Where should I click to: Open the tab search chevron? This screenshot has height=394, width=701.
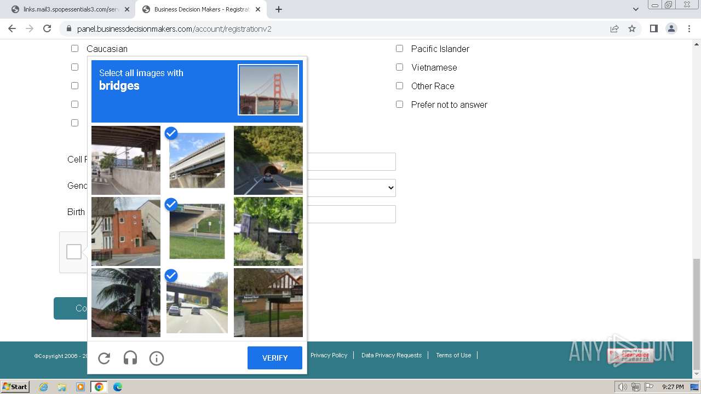pos(636,9)
